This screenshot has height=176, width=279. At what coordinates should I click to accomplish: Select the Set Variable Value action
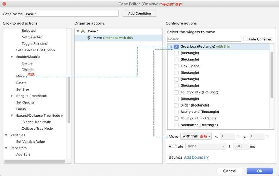[30, 142]
